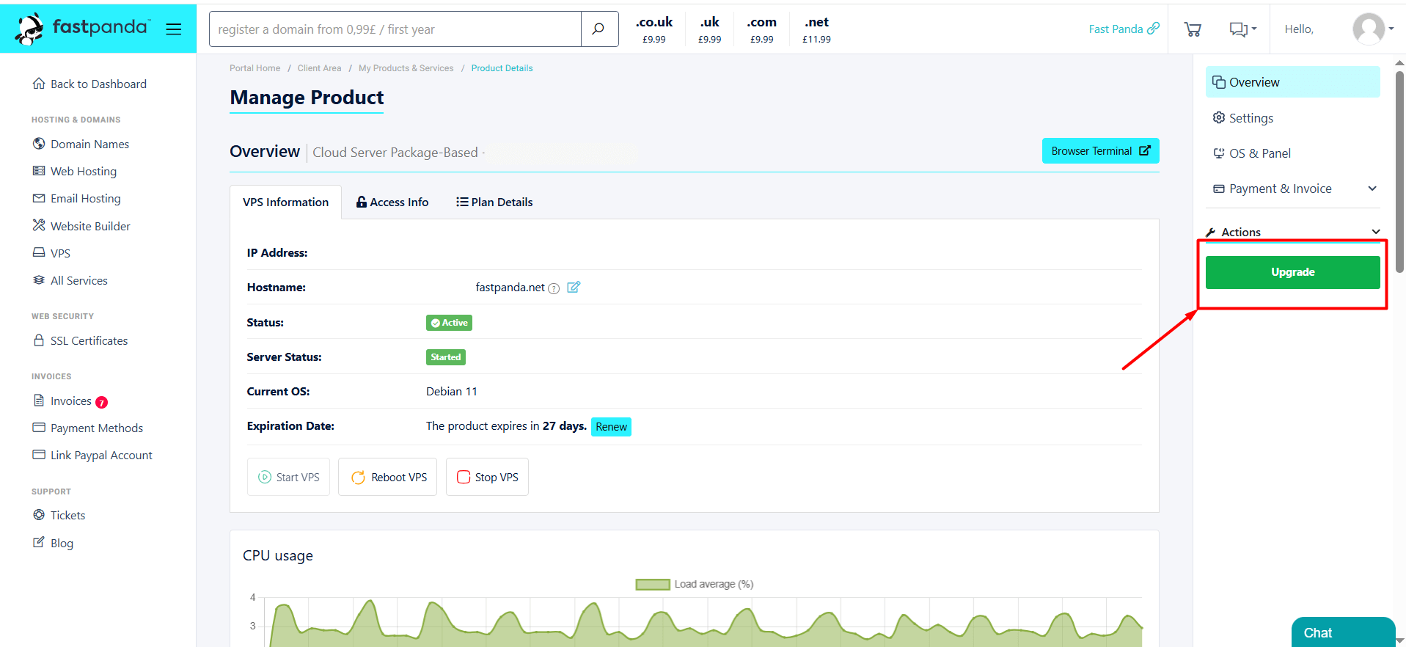Switch to the Access Info tab
The width and height of the screenshot is (1406, 647).
click(x=392, y=202)
